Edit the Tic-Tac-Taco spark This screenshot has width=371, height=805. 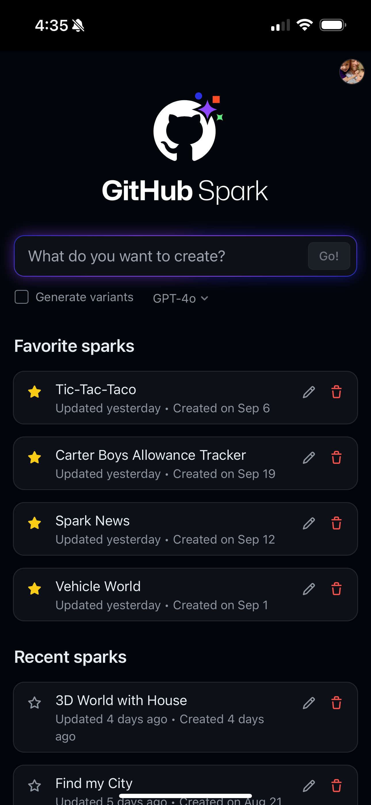point(309,392)
